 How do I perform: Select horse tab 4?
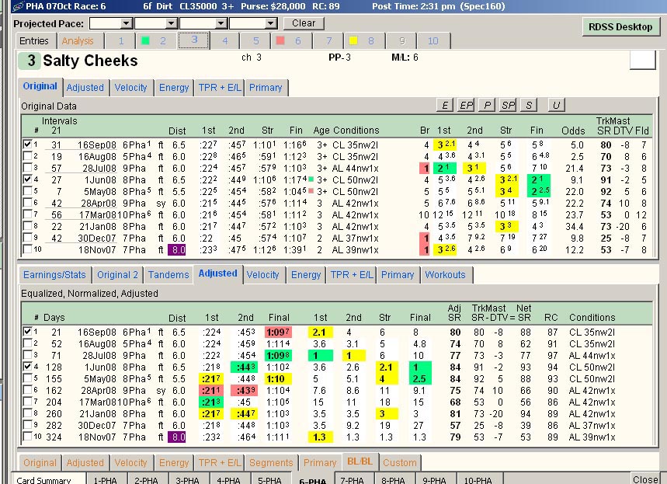coord(224,41)
